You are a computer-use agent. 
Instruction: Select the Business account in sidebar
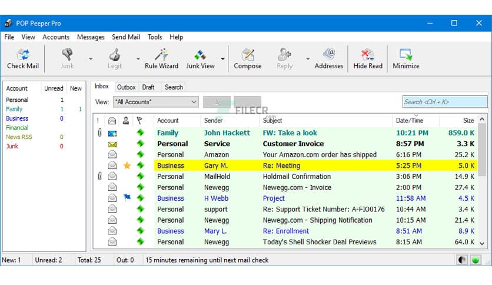[x=17, y=118]
